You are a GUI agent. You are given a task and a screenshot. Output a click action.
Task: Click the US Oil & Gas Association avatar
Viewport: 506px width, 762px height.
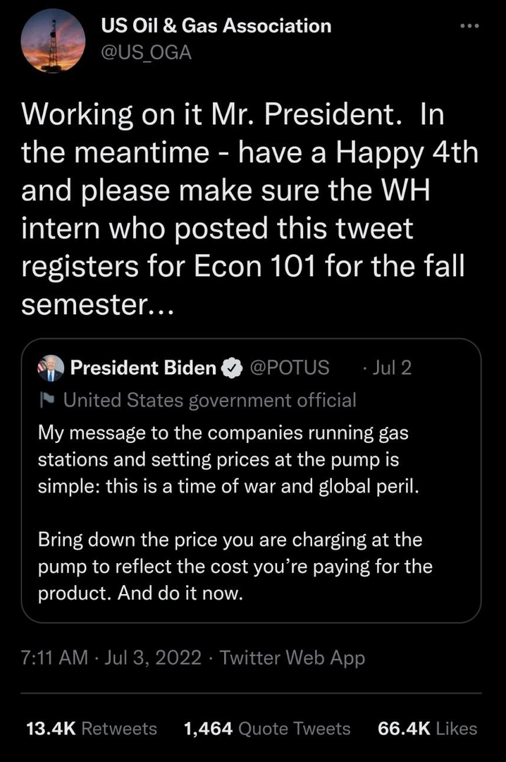[x=54, y=42]
